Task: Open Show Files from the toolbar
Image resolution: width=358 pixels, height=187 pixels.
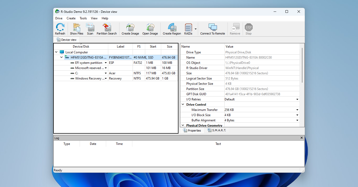Action: [x=77, y=29]
